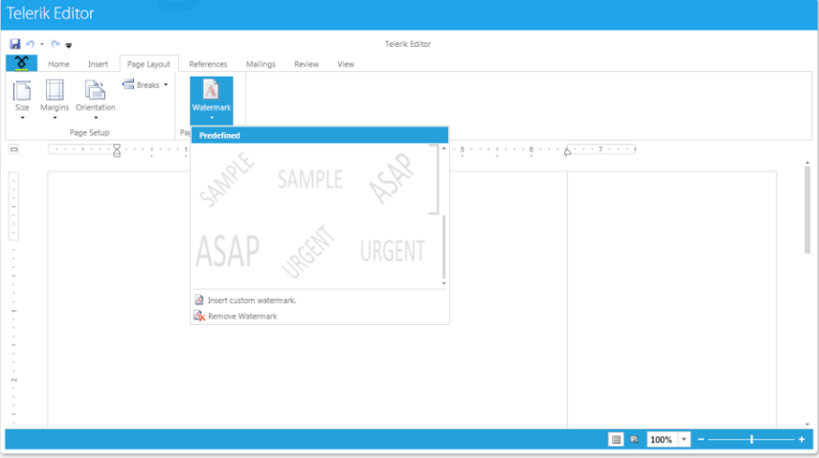The width and height of the screenshot is (819, 458).
Task: Click the zoom in plus button
Action: tap(802, 440)
